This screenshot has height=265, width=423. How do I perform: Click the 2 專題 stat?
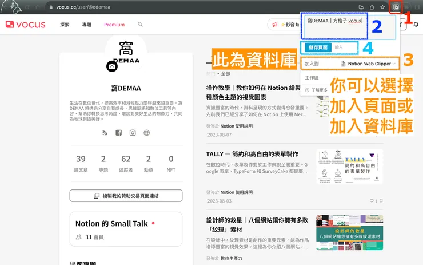103,163
